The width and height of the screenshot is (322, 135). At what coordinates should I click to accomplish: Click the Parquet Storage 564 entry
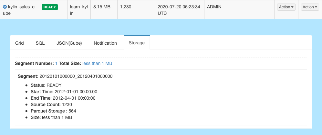(x=53, y=111)
